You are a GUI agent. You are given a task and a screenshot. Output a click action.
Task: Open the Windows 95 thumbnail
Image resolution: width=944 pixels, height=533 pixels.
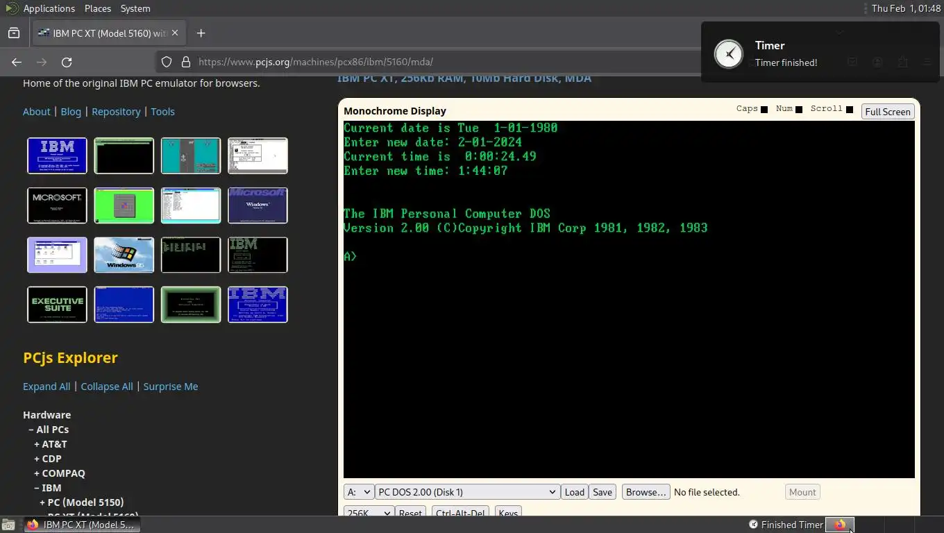(x=124, y=255)
